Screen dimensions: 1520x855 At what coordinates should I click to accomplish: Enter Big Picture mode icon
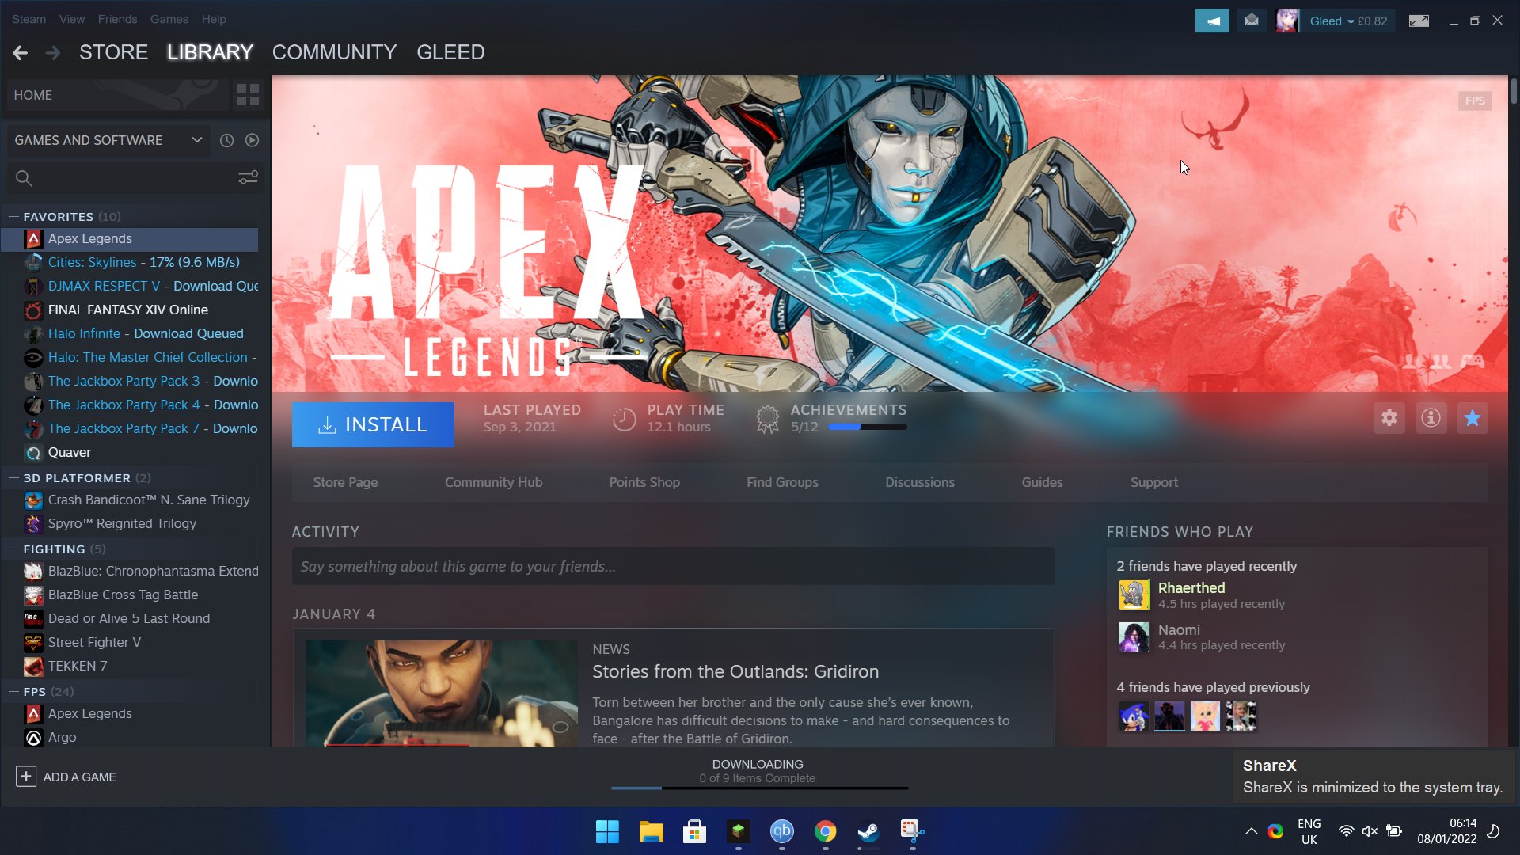(1419, 21)
